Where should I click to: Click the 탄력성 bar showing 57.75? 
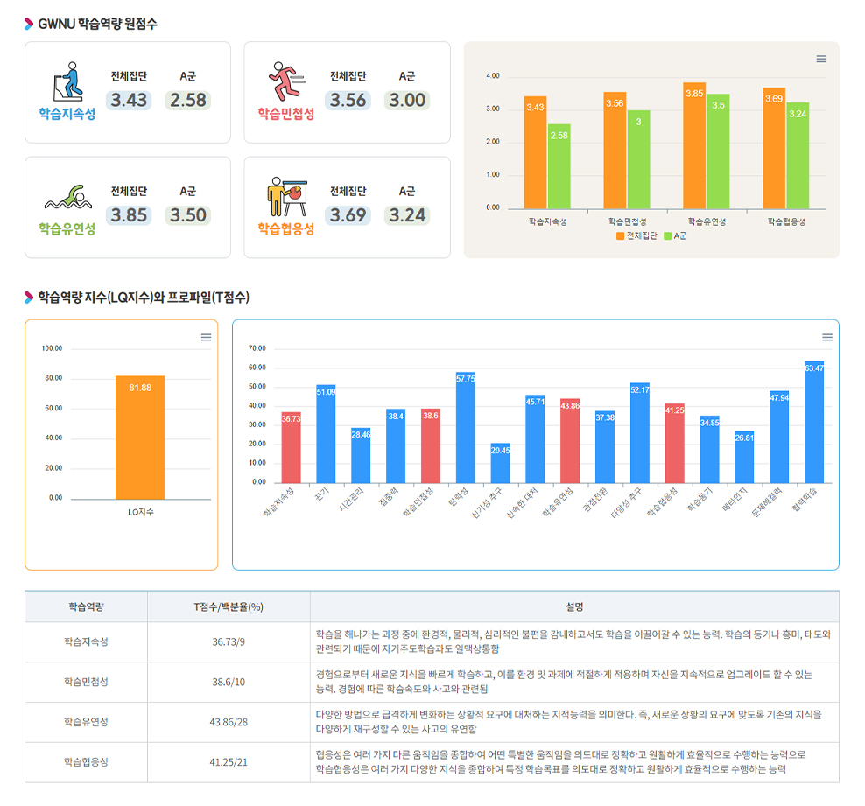coord(465,427)
